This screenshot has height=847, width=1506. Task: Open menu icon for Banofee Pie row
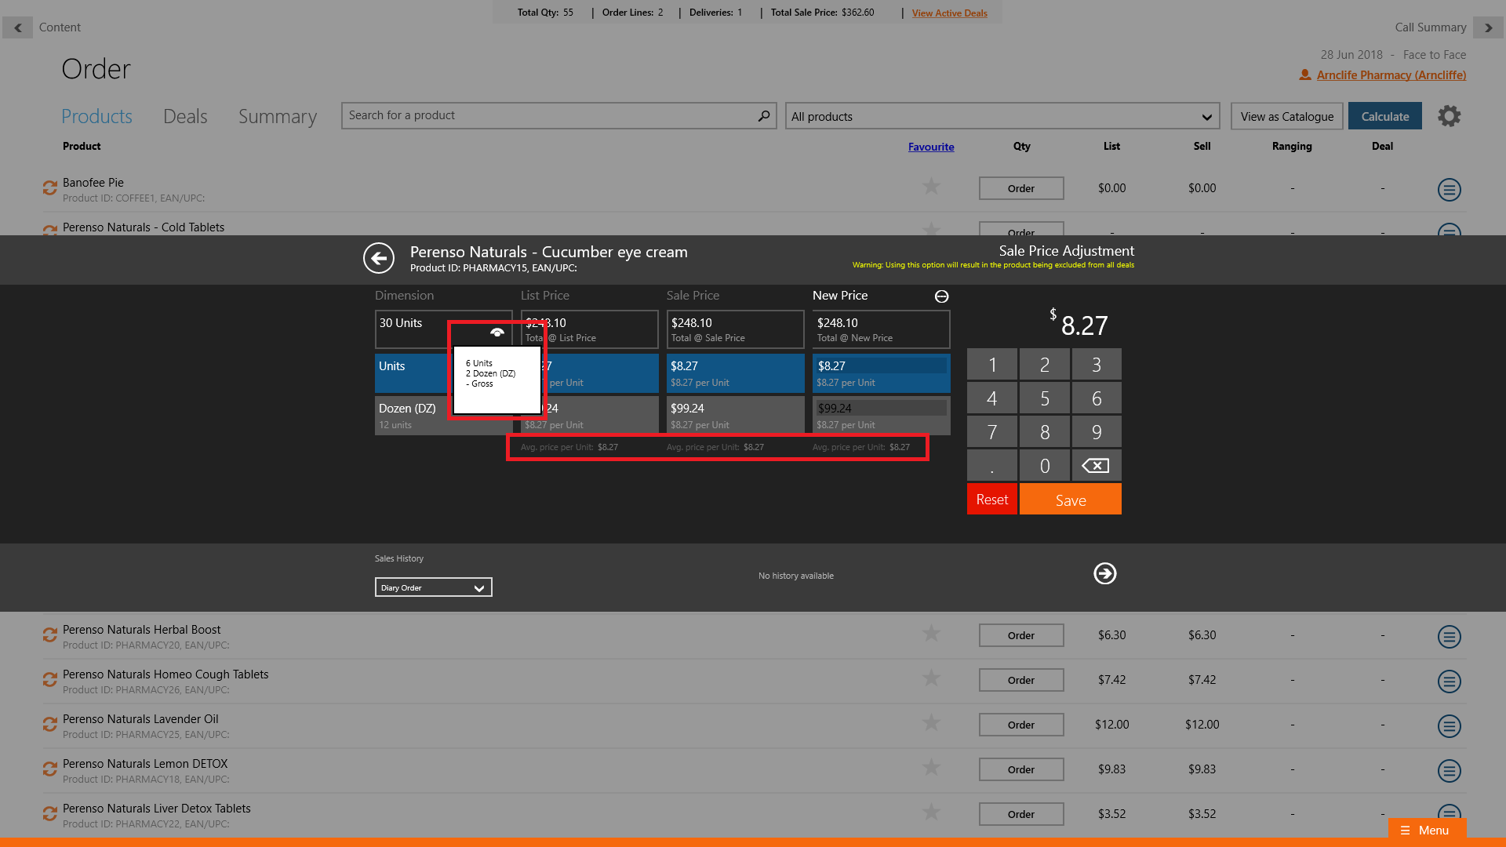[1449, 189]
